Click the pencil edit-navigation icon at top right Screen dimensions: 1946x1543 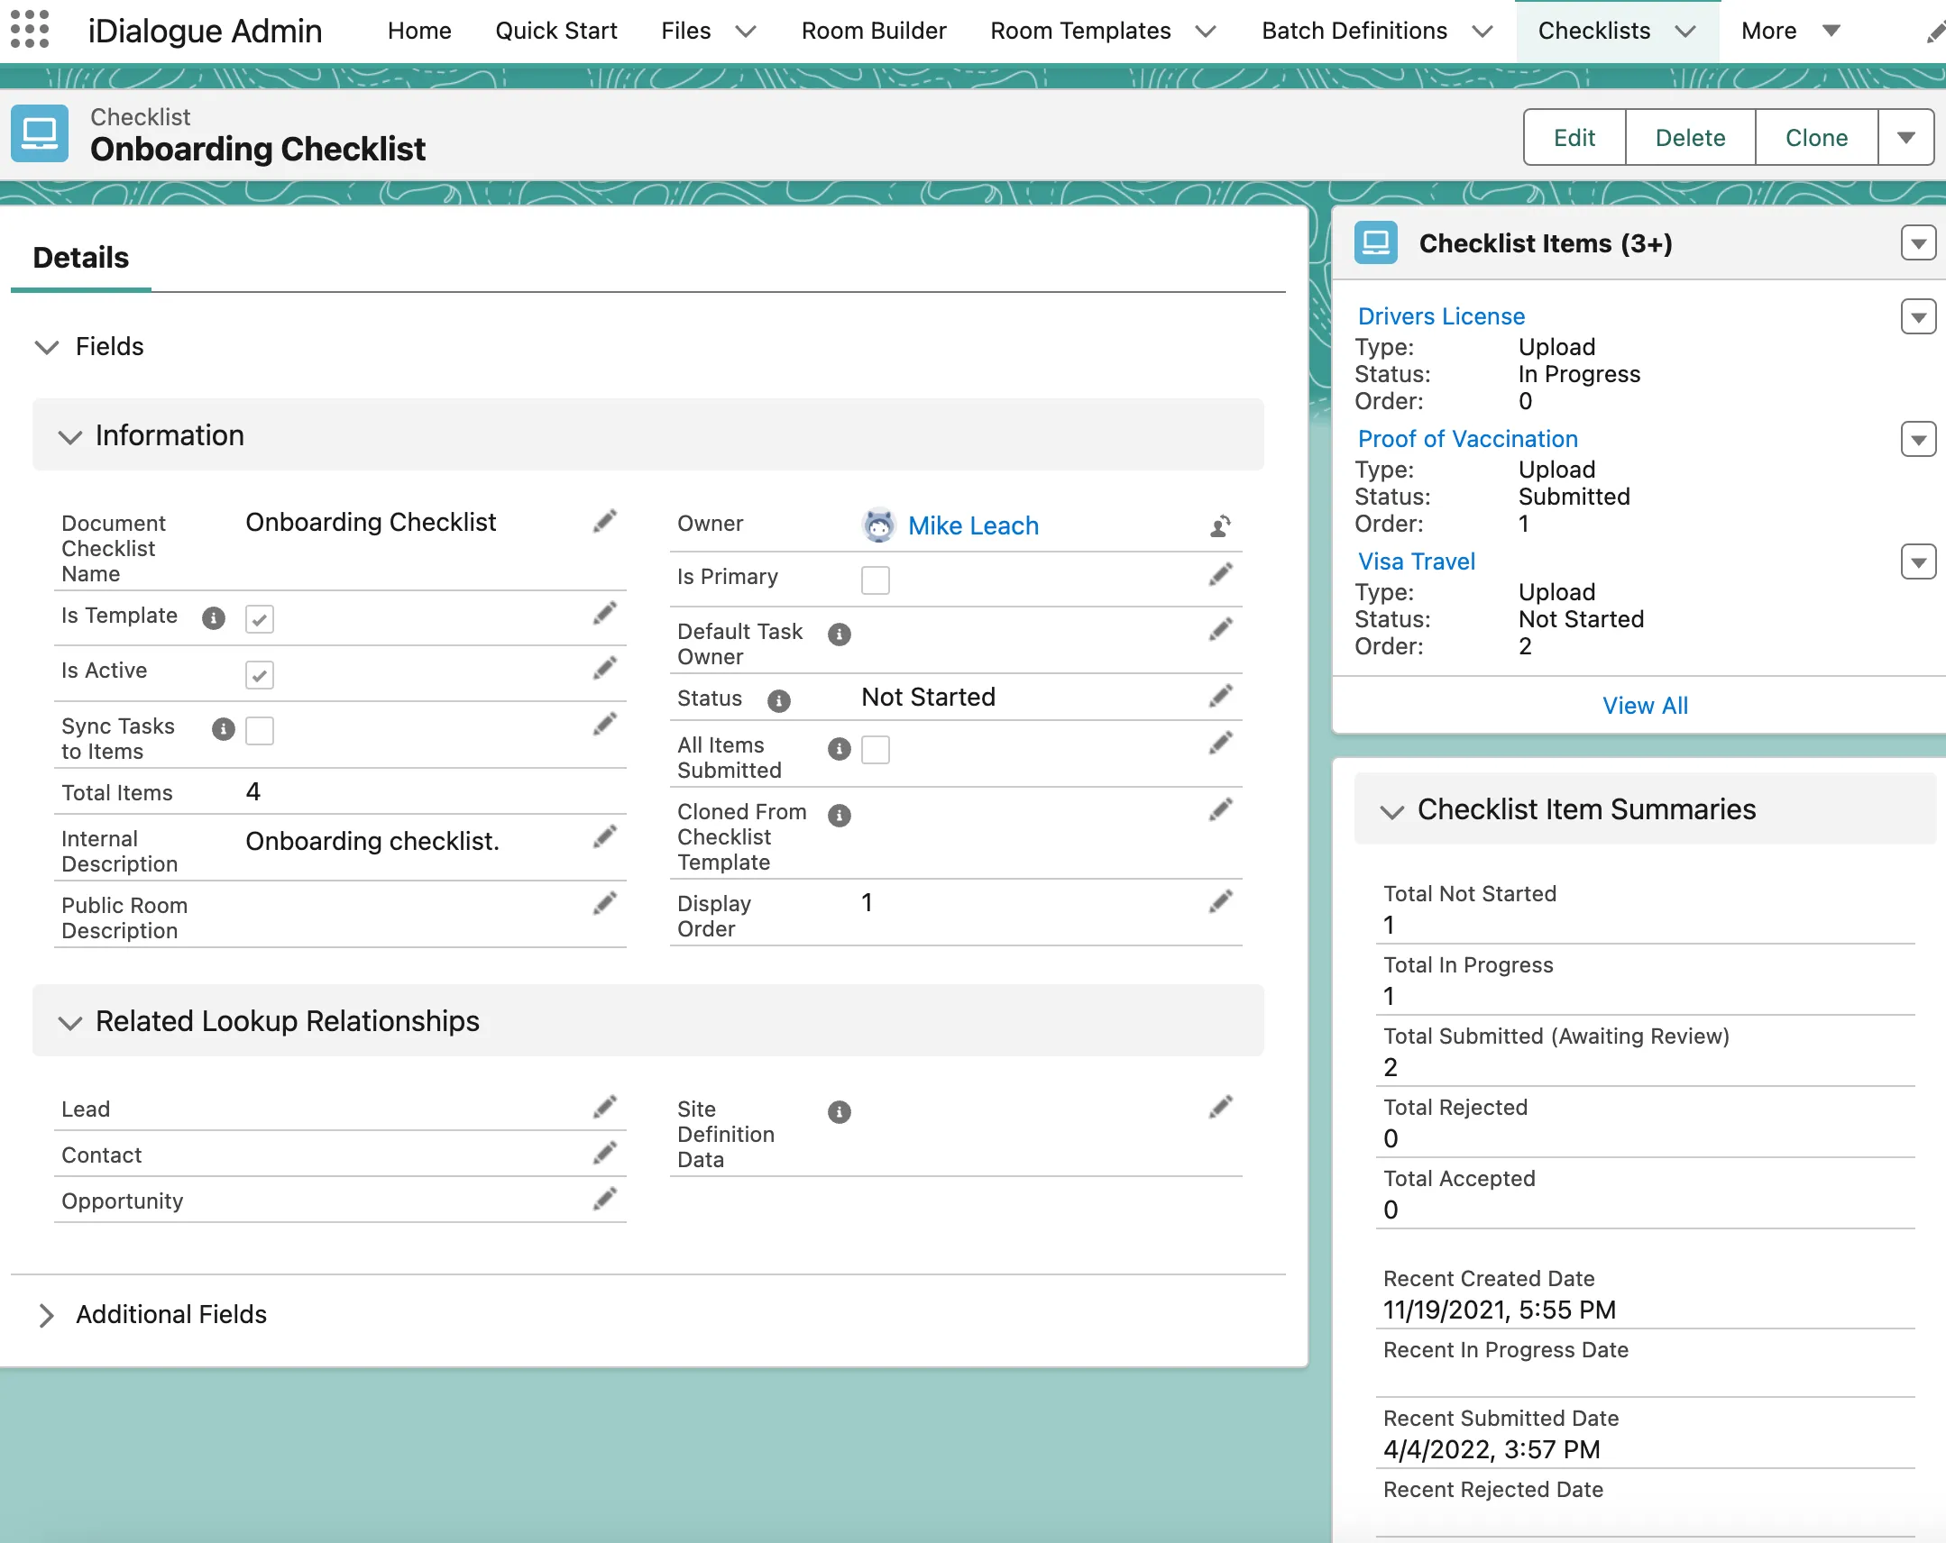tap(1935, 32)
